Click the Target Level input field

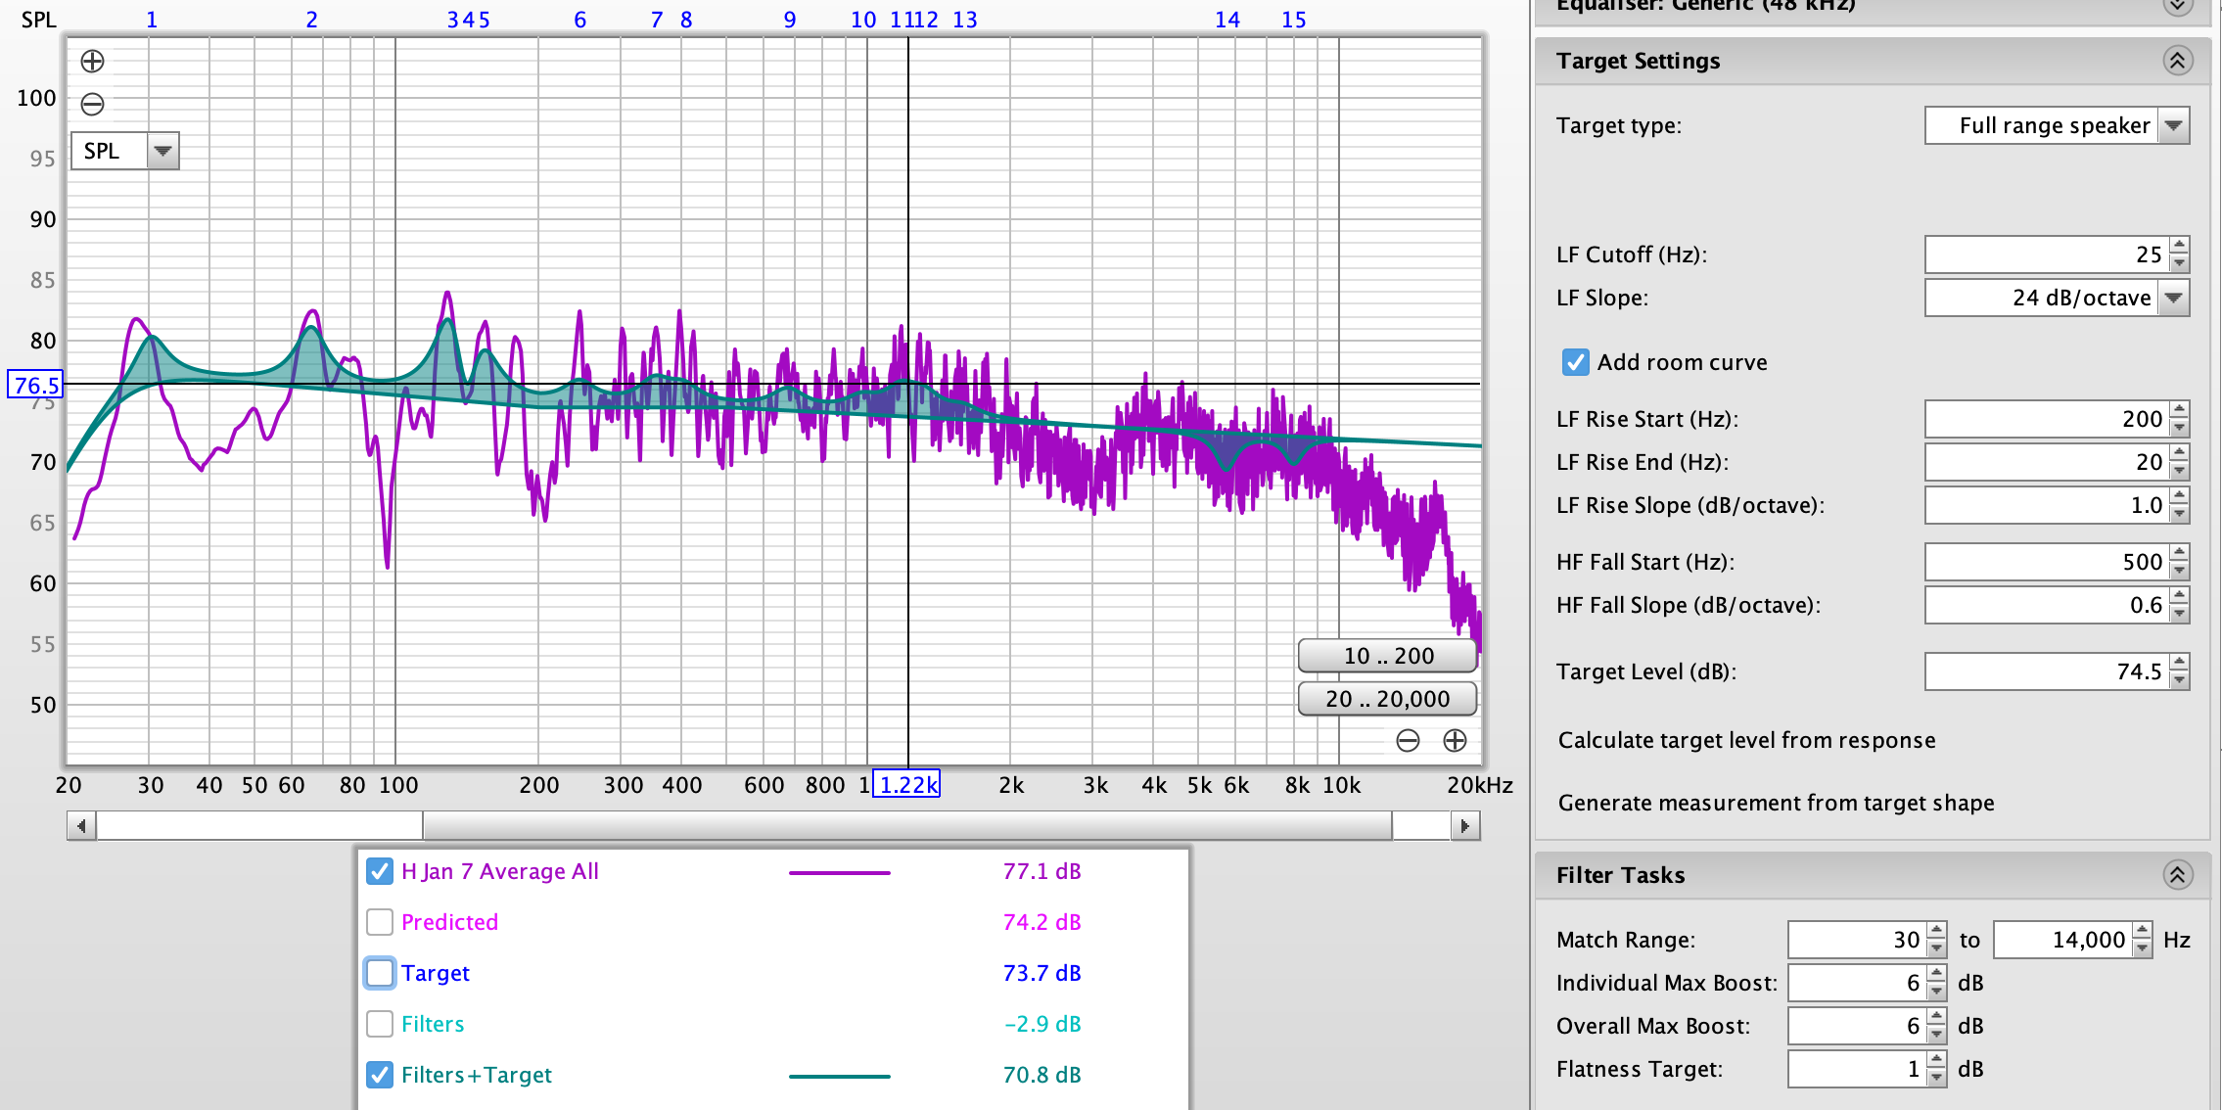[2047, 671]
